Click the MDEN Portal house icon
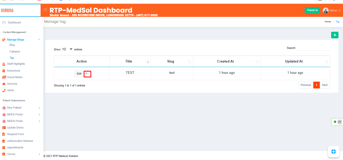The height and width of the screenshot is (160, 343). pyautogui.click(x=4, y=121)
